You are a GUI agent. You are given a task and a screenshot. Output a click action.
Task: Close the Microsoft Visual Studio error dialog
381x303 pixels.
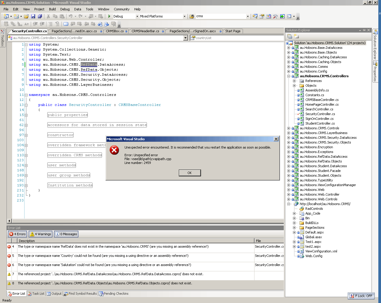coord(276,139)
